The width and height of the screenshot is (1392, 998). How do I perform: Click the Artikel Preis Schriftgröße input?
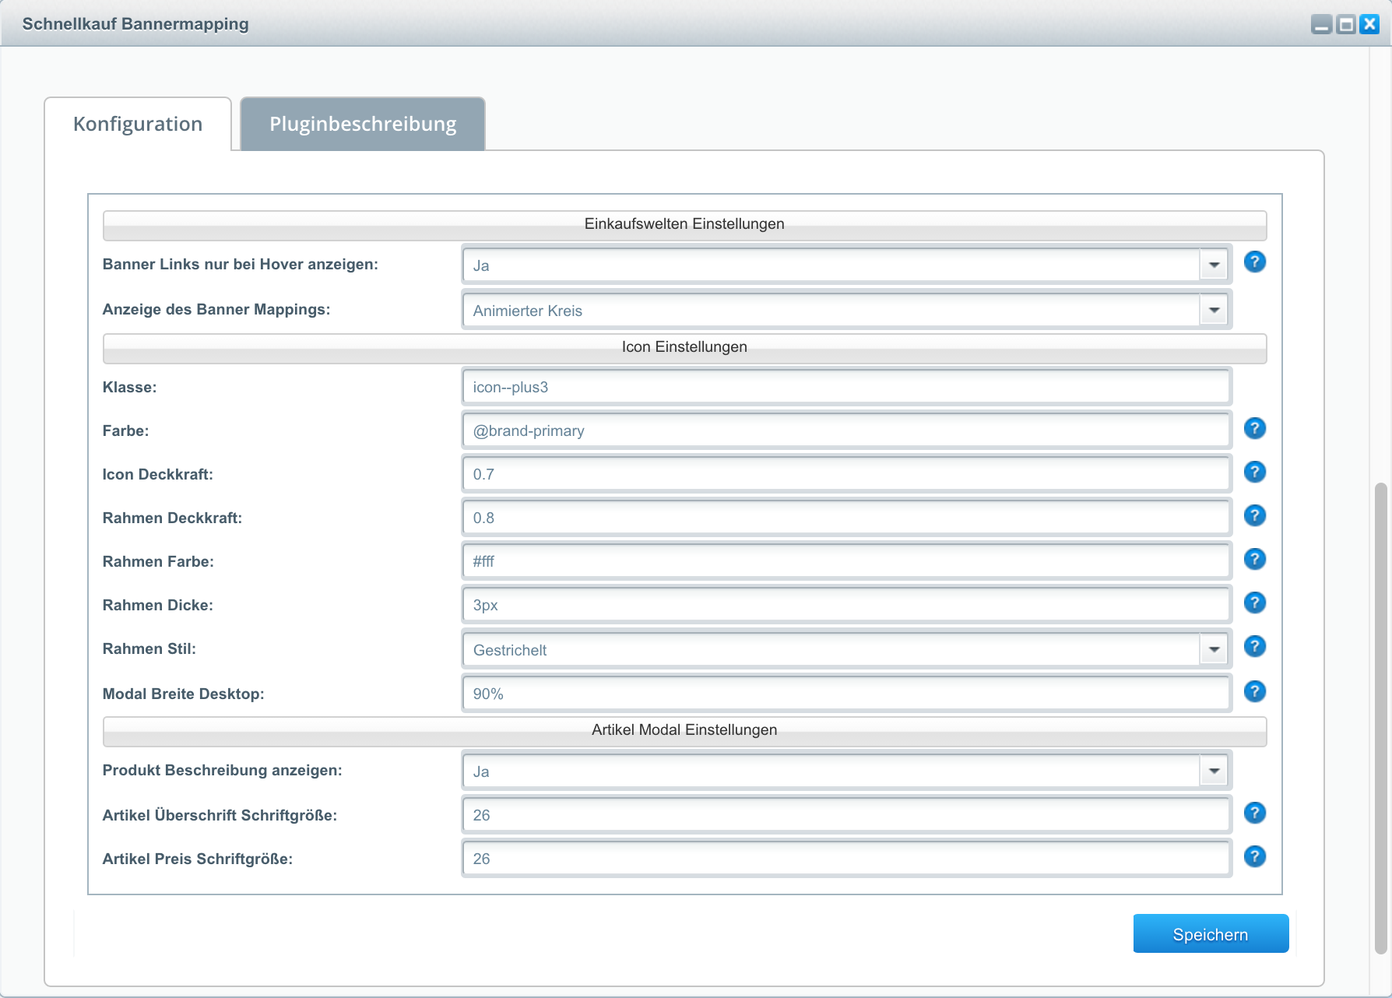click(x=846, y=859)
